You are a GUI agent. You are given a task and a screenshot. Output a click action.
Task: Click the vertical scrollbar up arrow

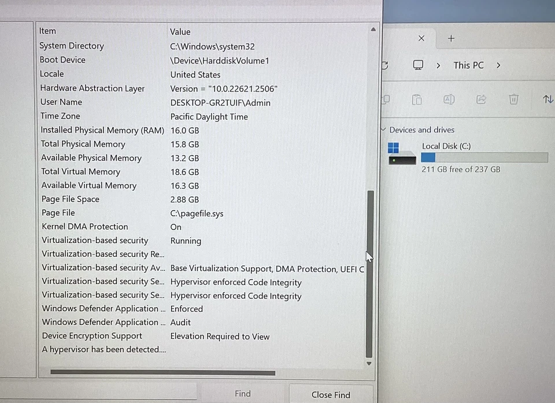coord(373,29)
